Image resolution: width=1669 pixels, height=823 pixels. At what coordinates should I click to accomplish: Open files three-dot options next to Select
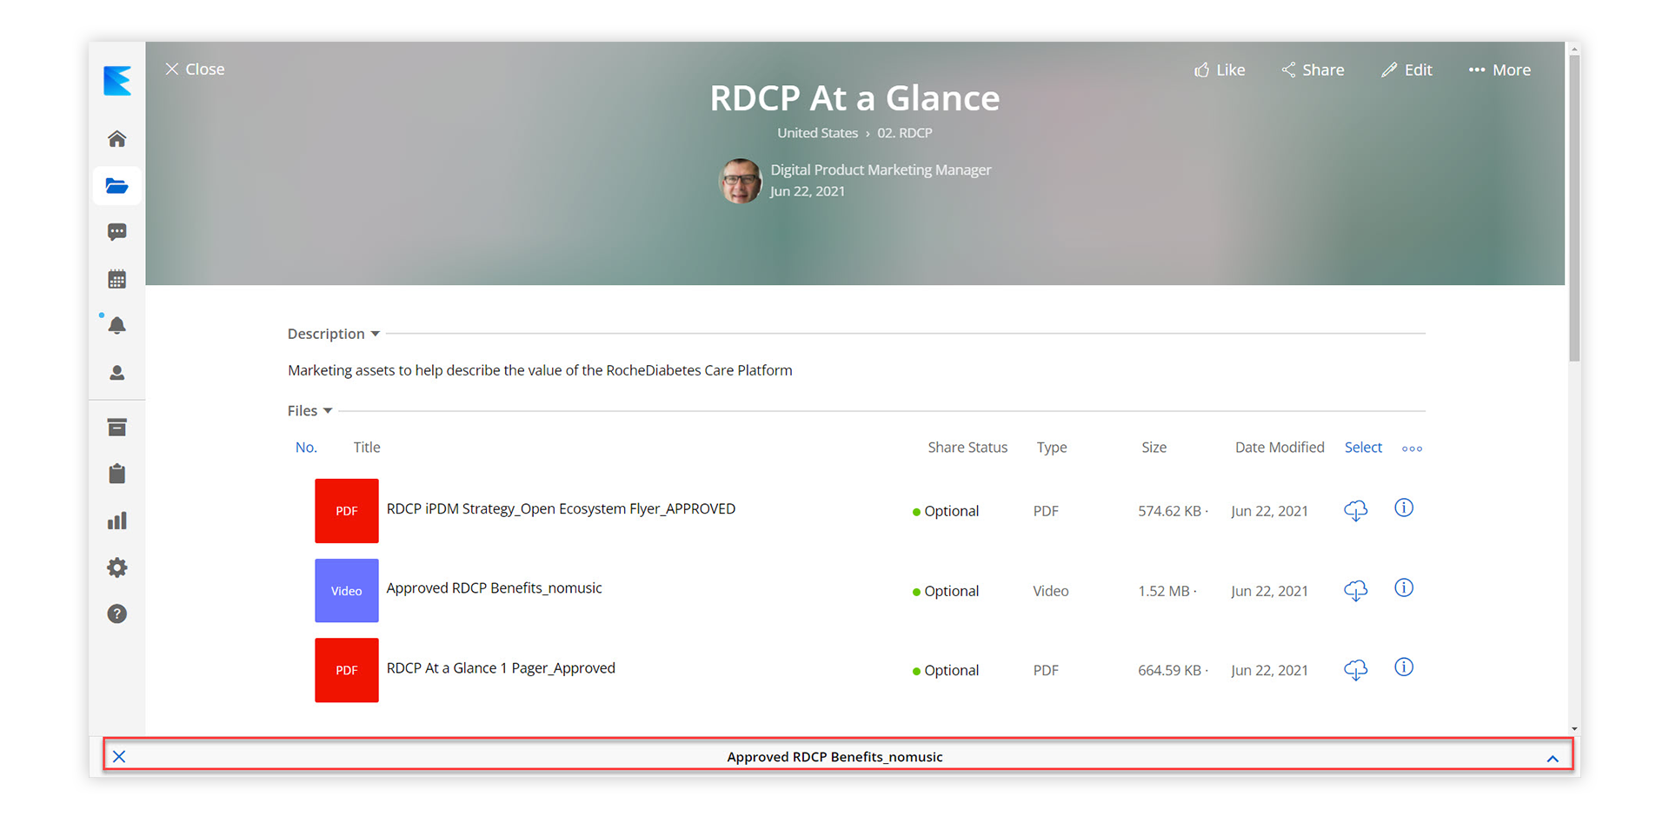[1412, 448]
